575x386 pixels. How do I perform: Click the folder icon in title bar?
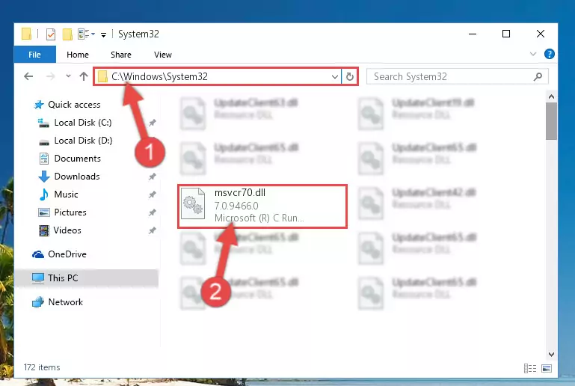pos(27,34)
